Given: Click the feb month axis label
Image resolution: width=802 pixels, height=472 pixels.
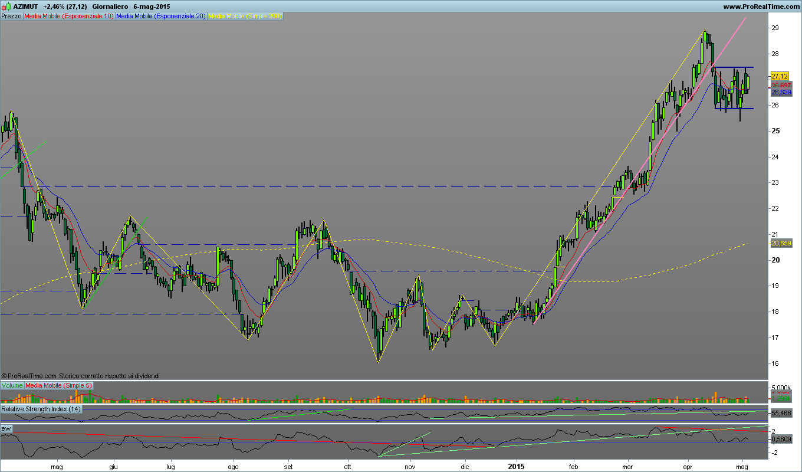Looking at the screenshot, I should pos(572,466).
